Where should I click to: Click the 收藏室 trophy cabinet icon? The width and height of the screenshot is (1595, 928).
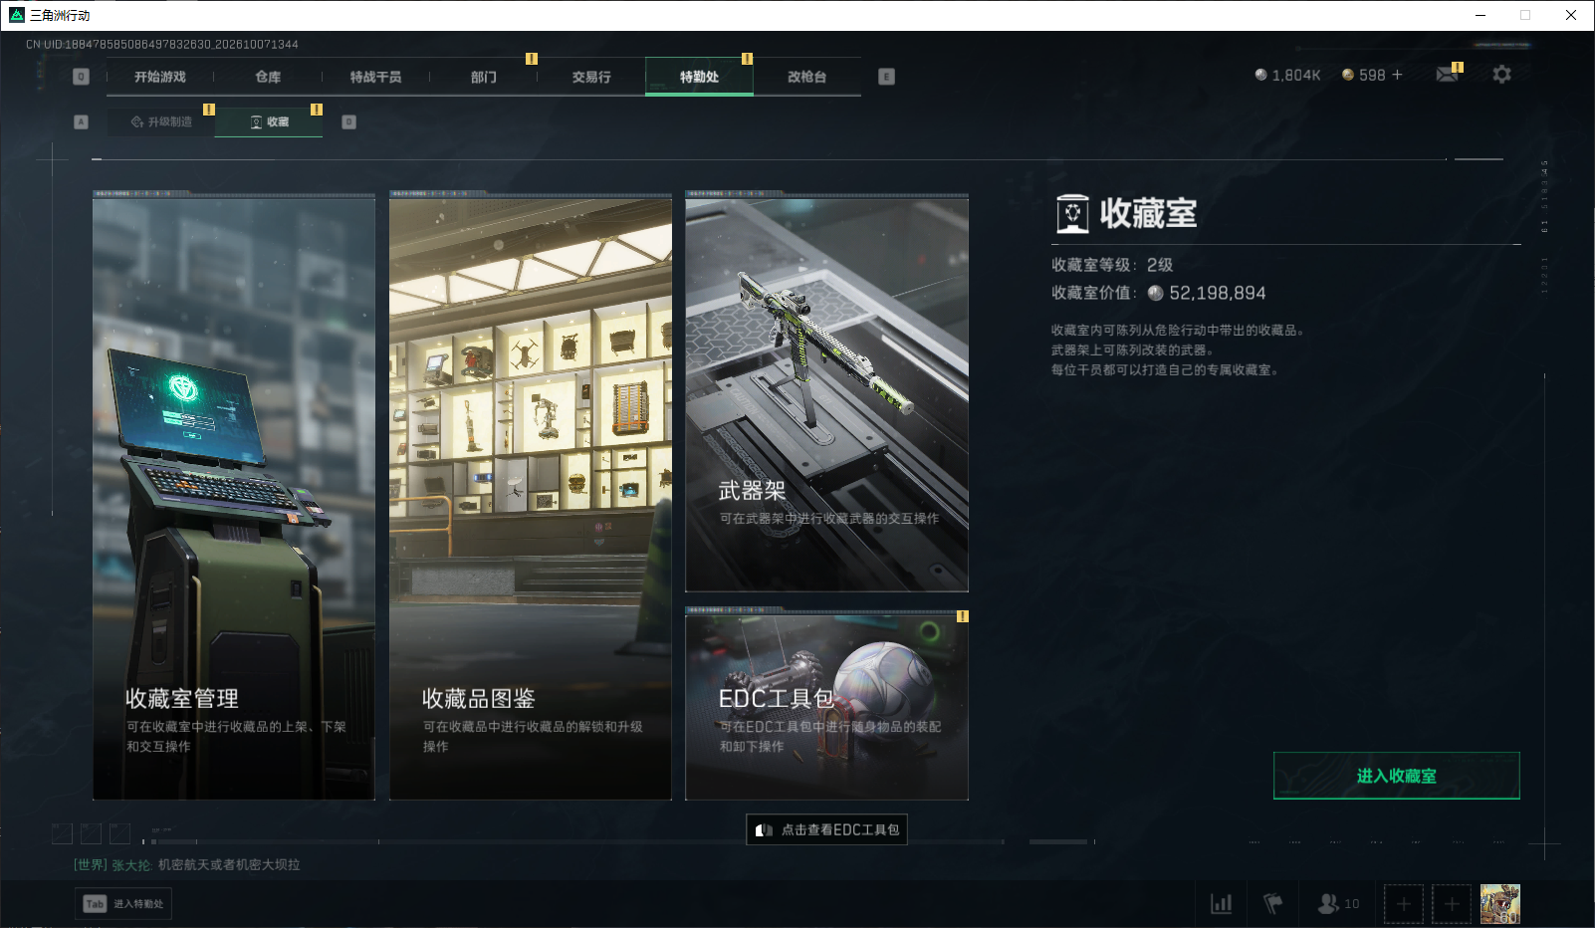[1072, 213]
